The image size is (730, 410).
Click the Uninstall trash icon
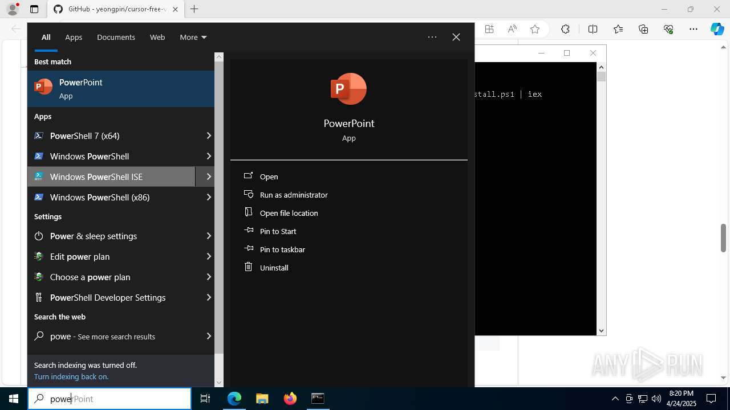248,266
